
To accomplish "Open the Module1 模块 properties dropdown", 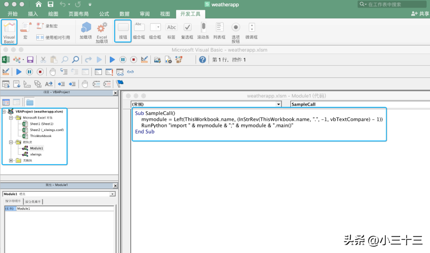I will click(112, 194).
